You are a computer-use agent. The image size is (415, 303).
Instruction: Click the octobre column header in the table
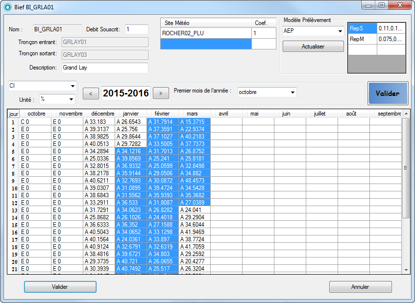(x=35, y=114)
